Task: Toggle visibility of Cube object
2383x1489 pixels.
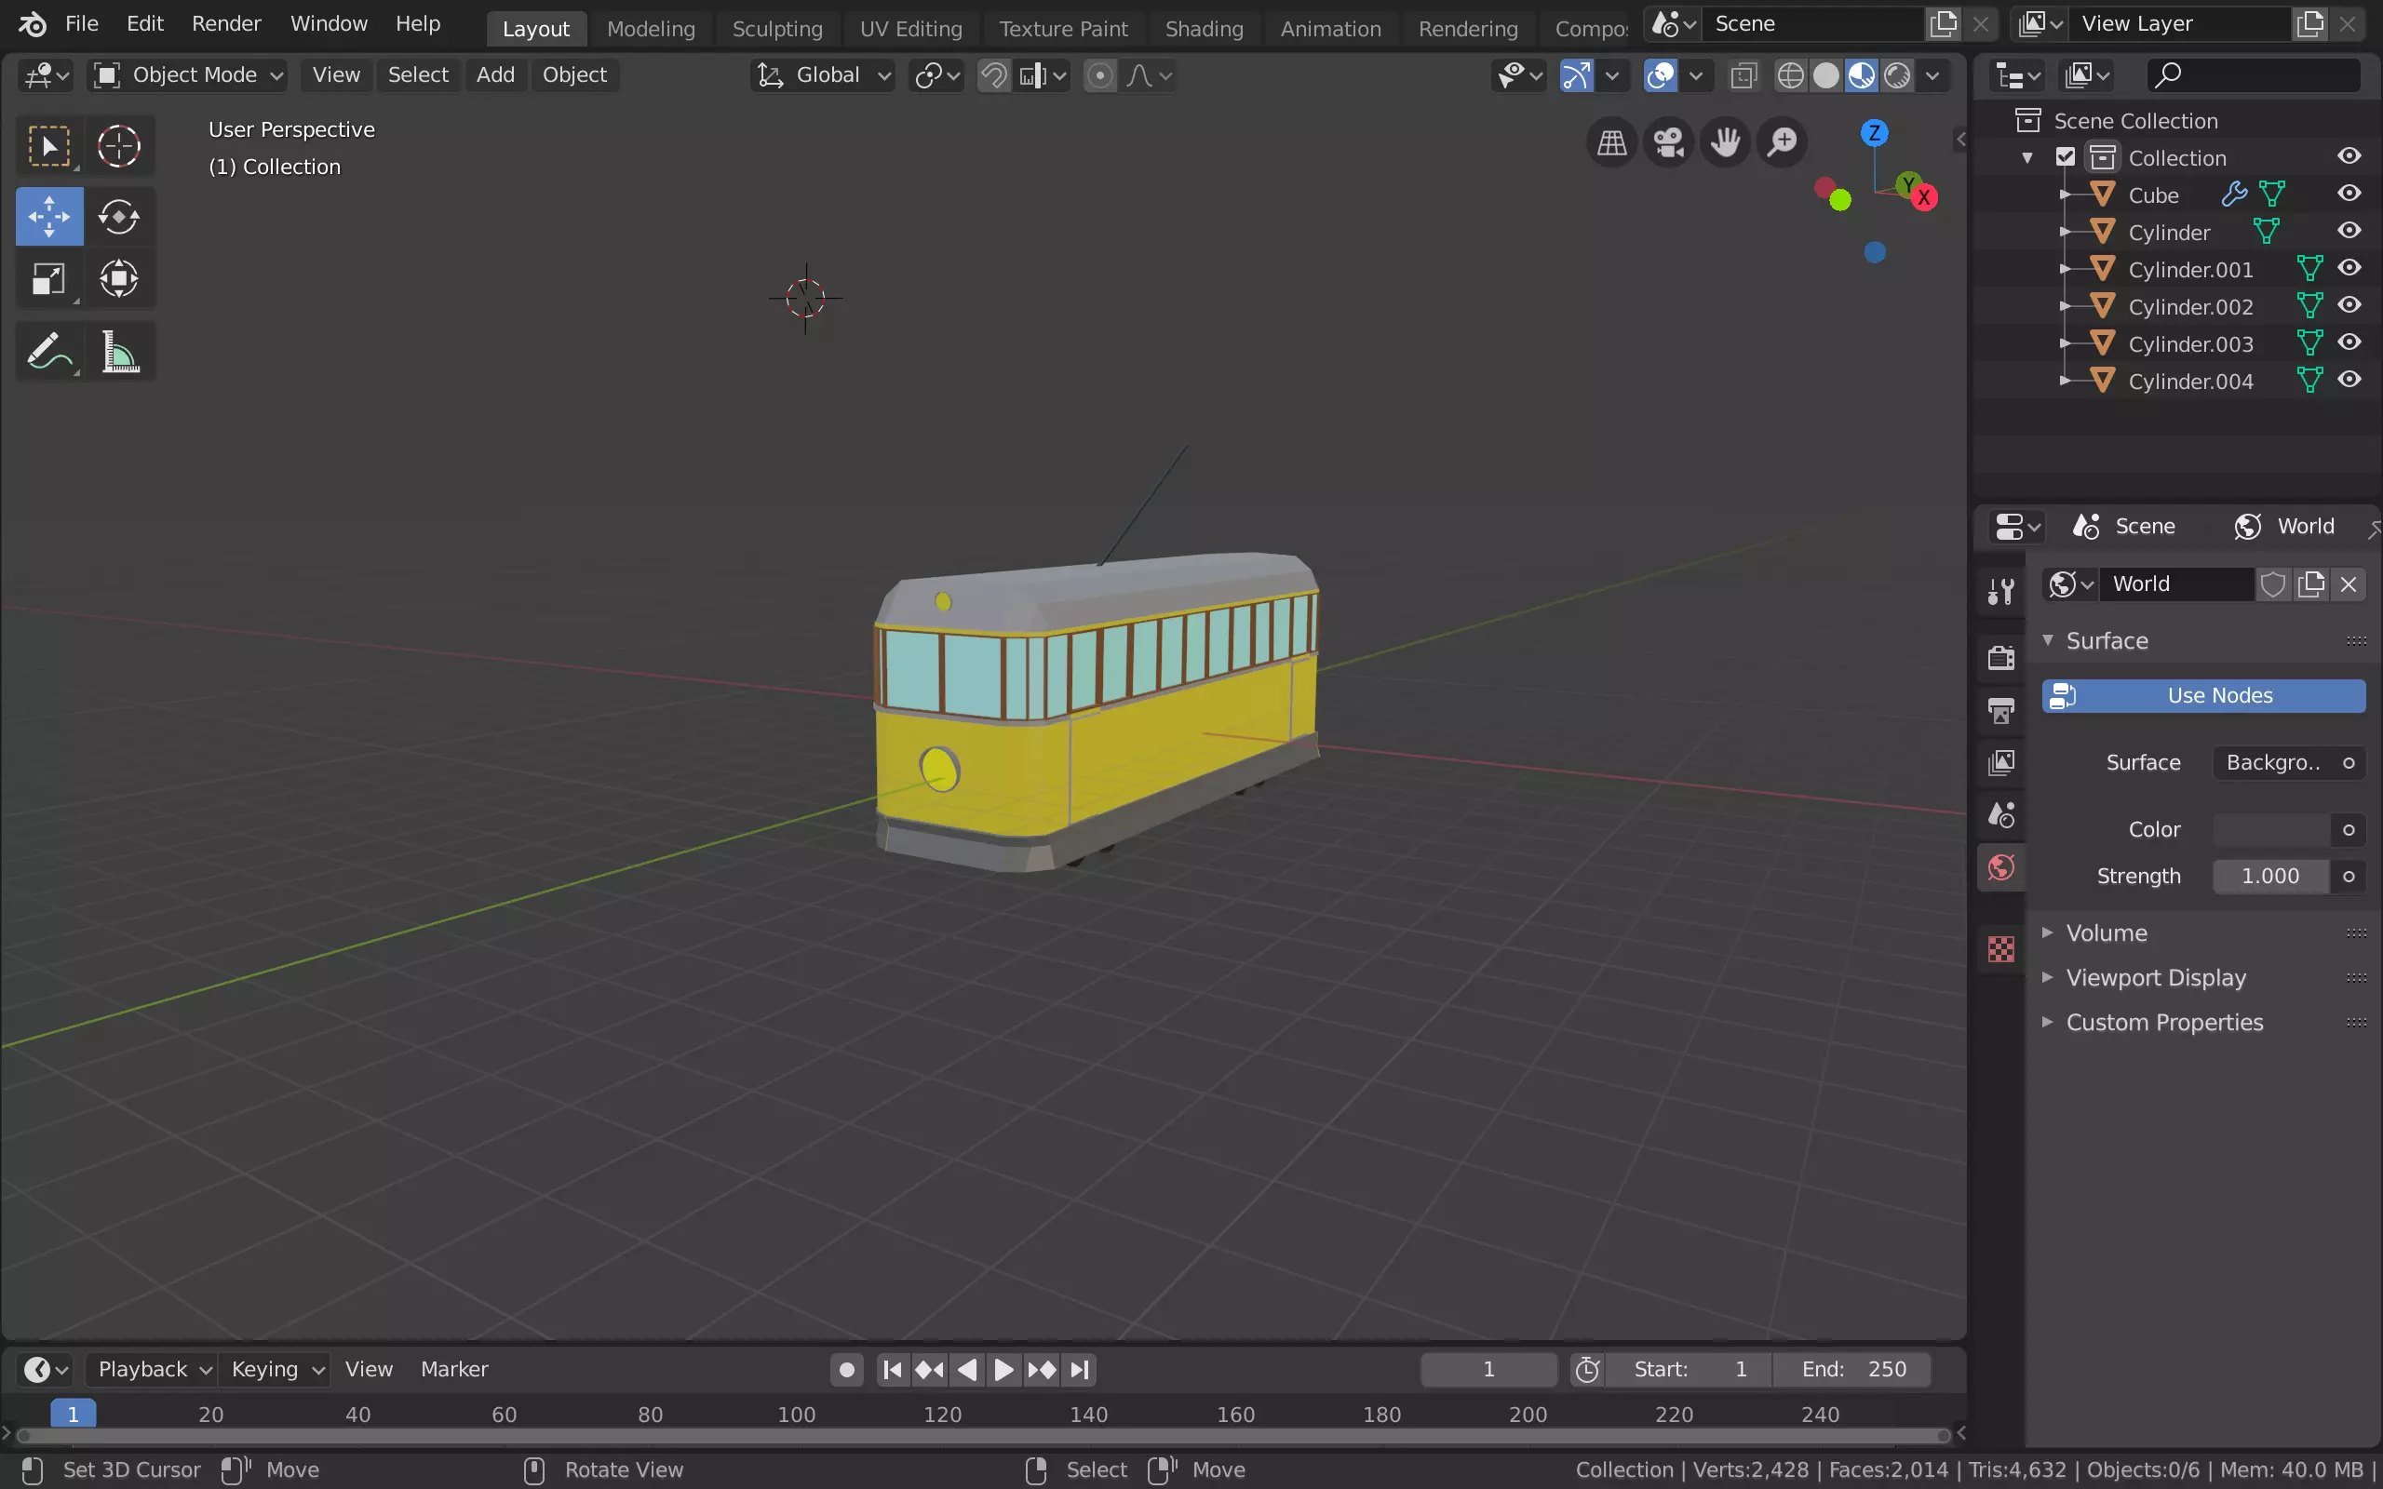Action: coord(2349,194)
